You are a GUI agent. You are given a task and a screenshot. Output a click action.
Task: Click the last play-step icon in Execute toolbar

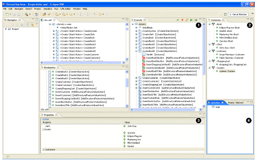tap(196, 20)
